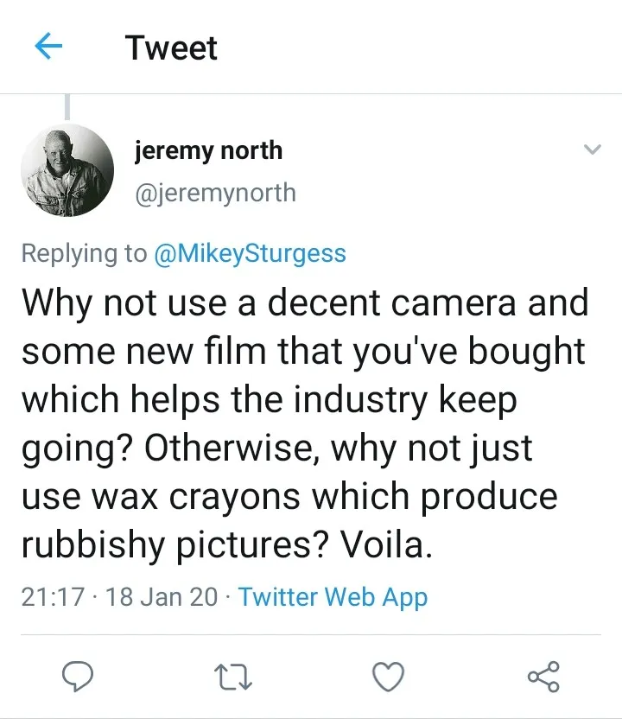Reply to the tweet via speech bubble icon
Viewport: 622px width, 719px height.
click(x=78, y=677)
